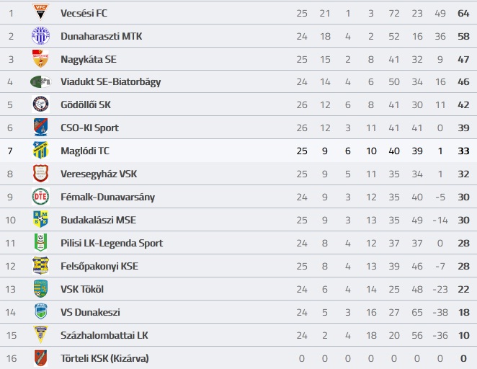Open the Gödöllői SK round crest
The width and height of the screenshot is (477, 369).
[x=40, y=104]
